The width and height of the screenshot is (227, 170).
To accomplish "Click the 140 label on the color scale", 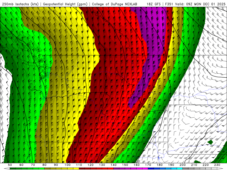I will coord(114,165).
